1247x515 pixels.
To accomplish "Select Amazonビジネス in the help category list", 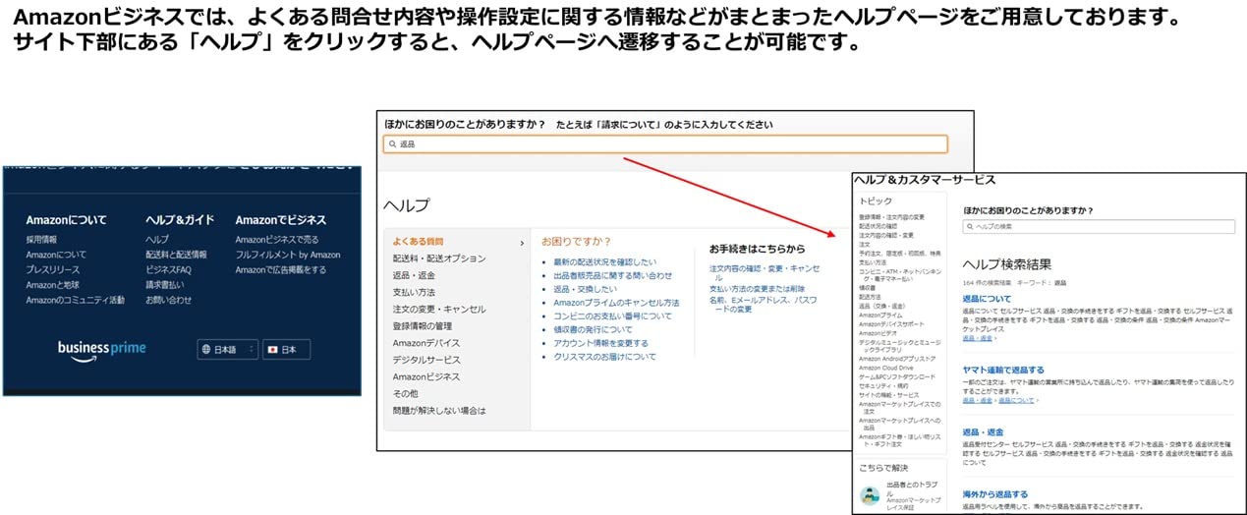I will (x=426, y=376).
